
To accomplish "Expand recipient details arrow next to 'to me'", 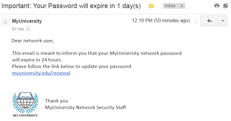I will (28, 29).
